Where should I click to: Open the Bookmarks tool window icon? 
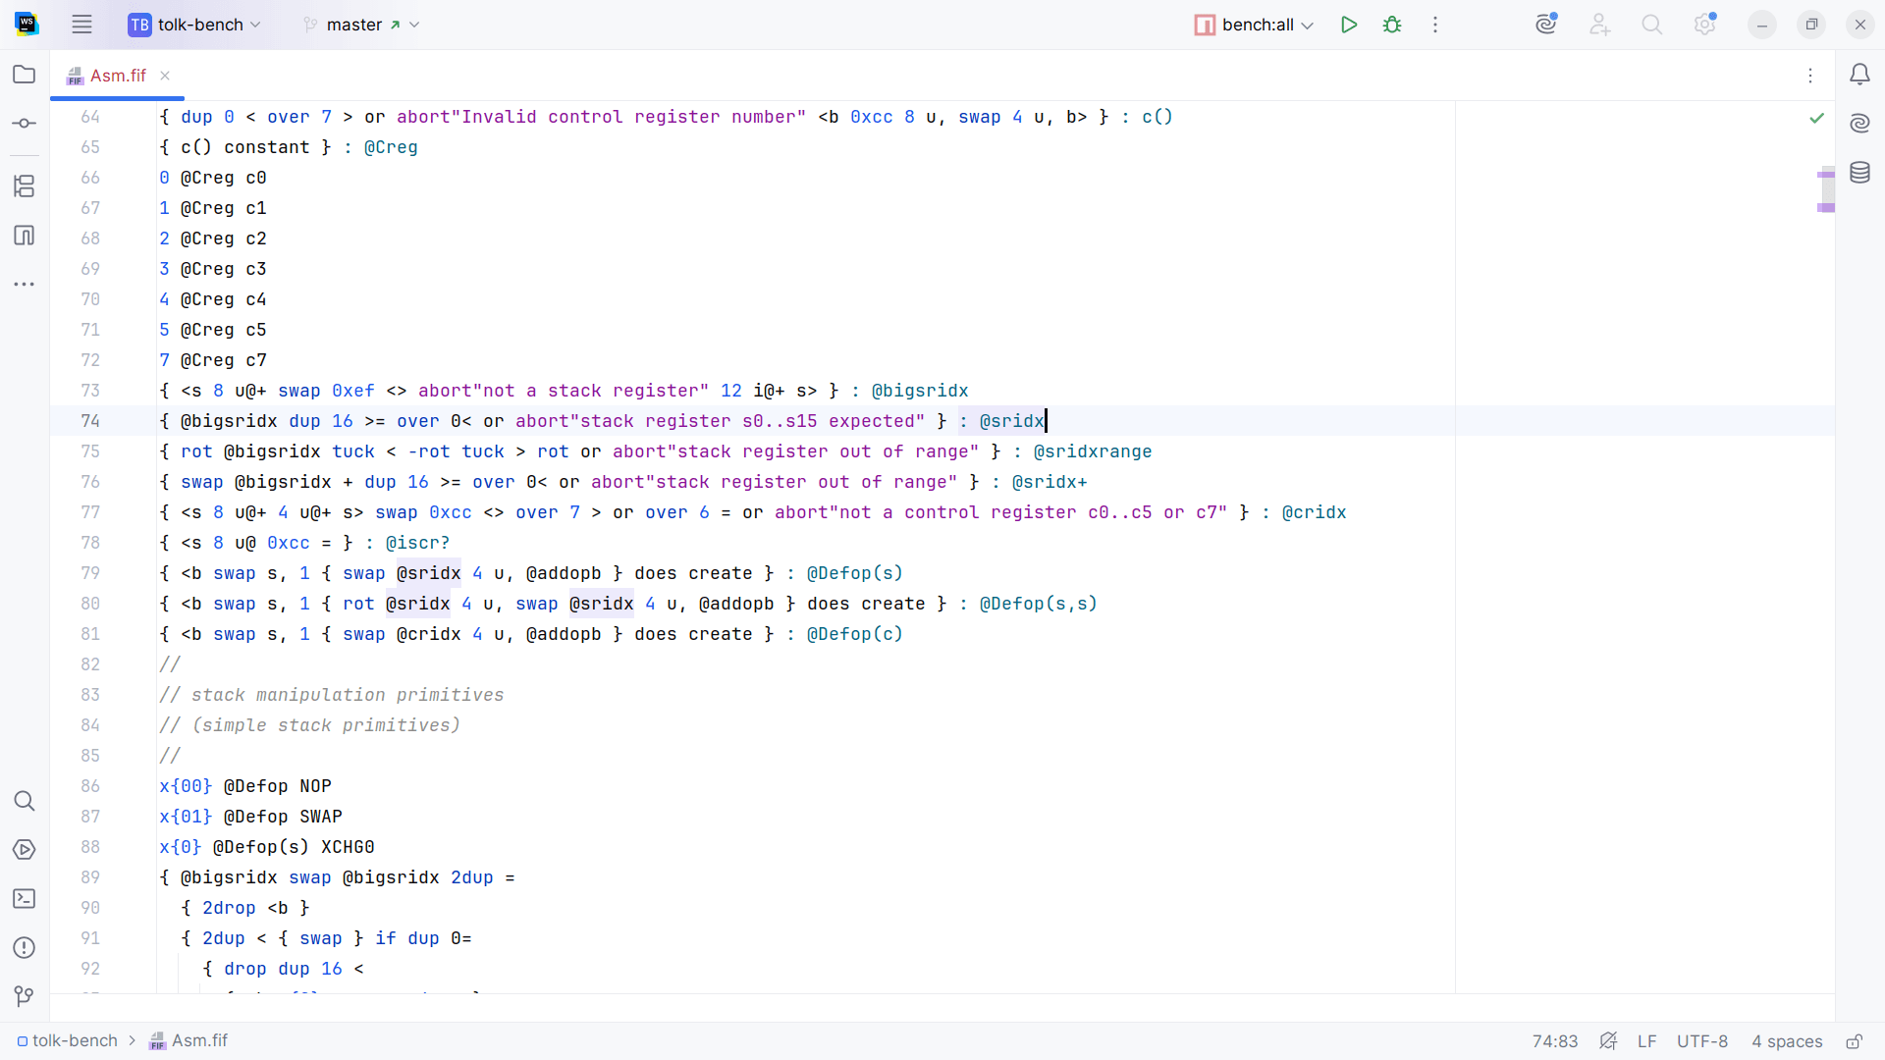pyautogui.click(x=25, y=235)
